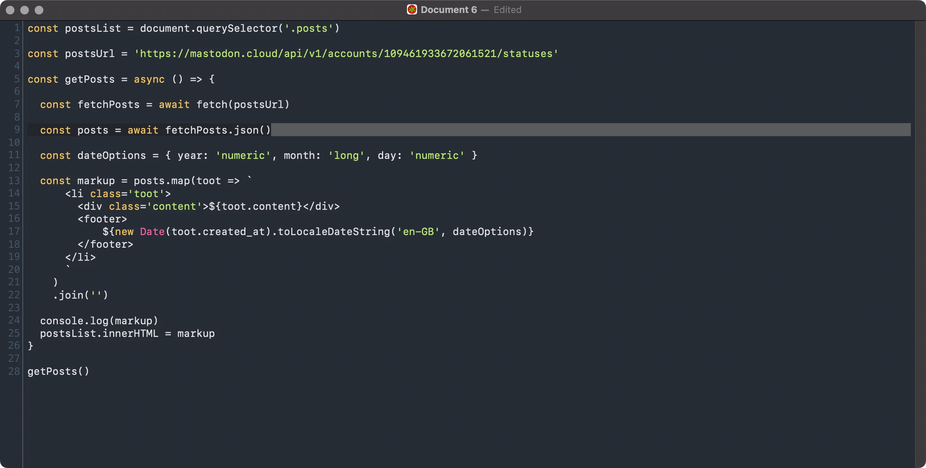Image resolution: width=926 pixels, height=468 pixels.
Task: Click 'dateOptions' declaration on line 11
Action: pyautogui.click(x=112, y=156)
